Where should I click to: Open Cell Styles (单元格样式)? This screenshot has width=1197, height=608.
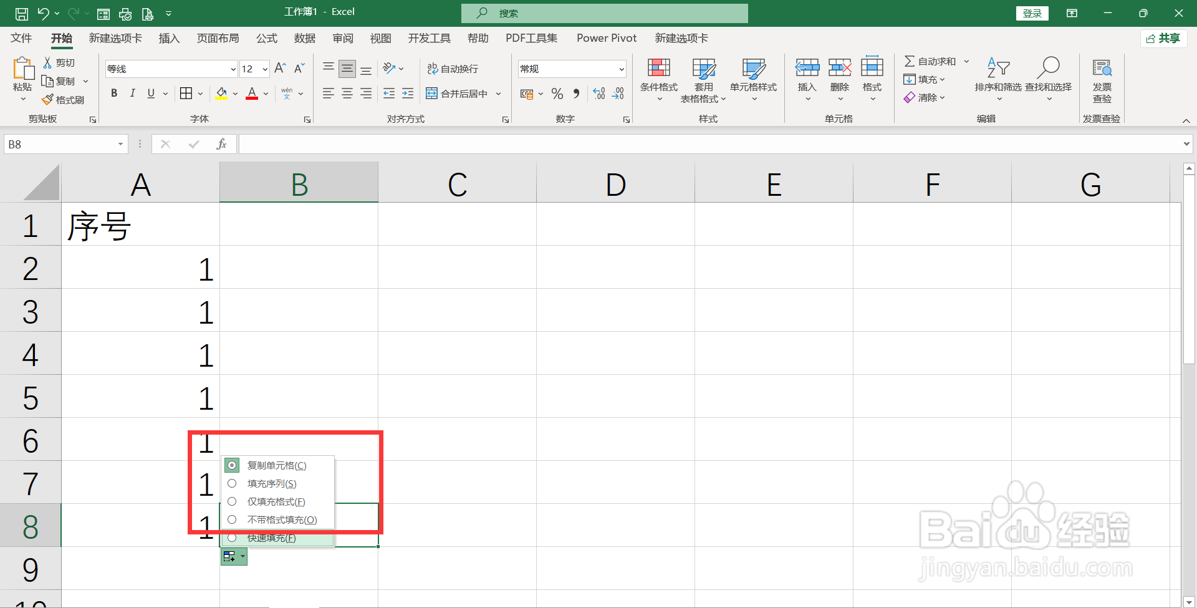click(x=754, y=80)
